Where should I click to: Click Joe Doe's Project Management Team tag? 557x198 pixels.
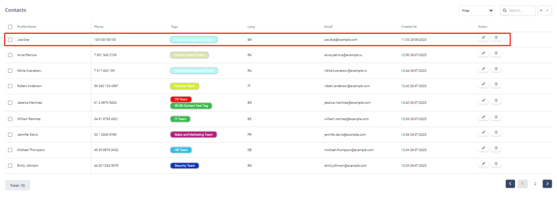[194, 40]
